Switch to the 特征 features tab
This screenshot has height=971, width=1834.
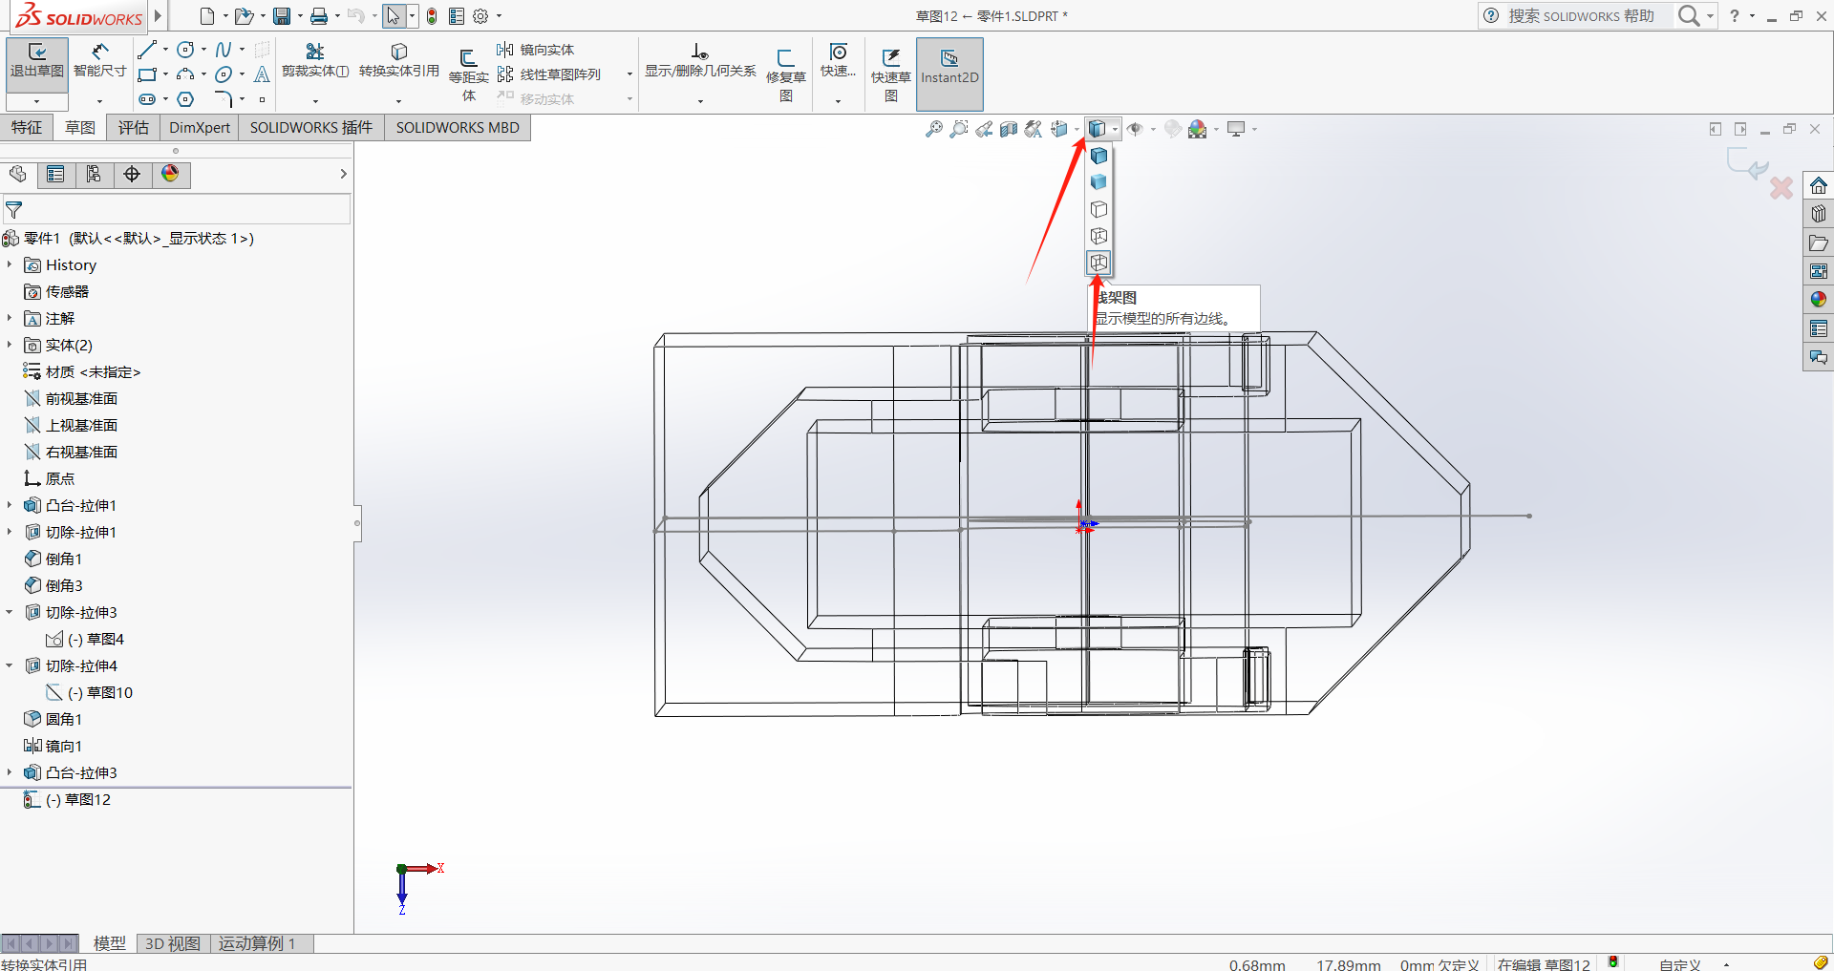(27, 128)
